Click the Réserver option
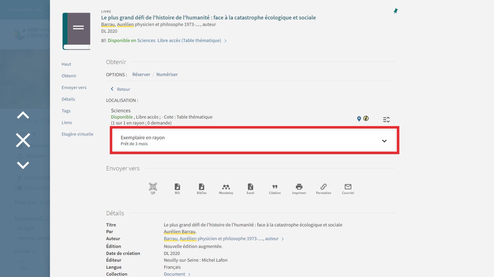This screenshot has width=494, height=277. pos(141,74)
